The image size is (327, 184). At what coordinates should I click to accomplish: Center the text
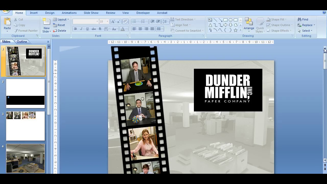140,29
